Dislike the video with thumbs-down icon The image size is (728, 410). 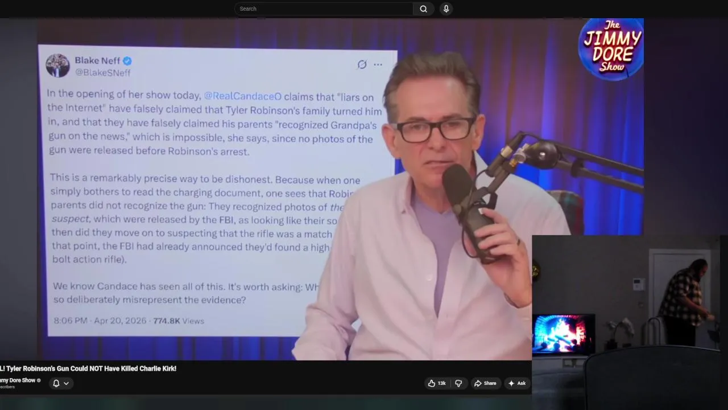tap(458, 383)
